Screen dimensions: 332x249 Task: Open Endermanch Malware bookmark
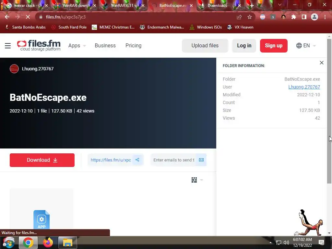[162, 27]
